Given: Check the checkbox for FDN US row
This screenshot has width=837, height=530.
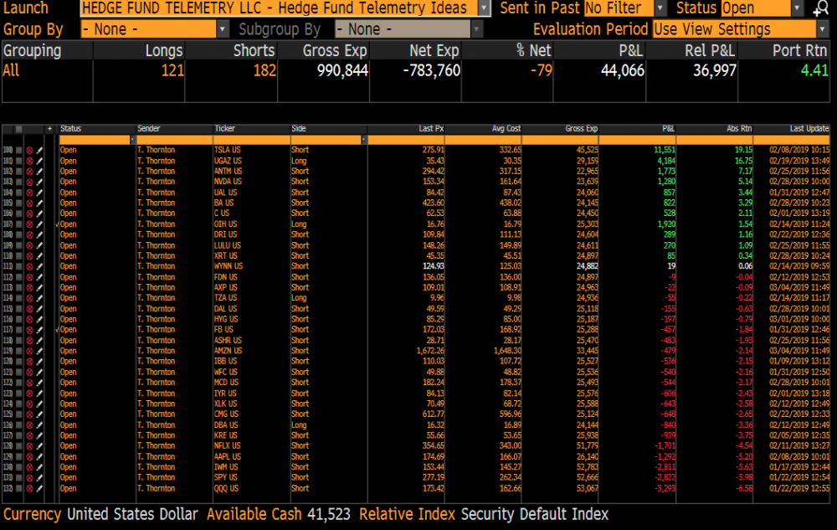Looking at the screenshot, I should click(x=18, y=277).
